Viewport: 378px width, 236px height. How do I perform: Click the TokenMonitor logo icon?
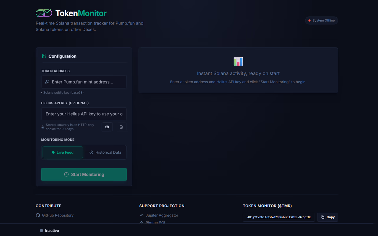(x=44, y=13)
